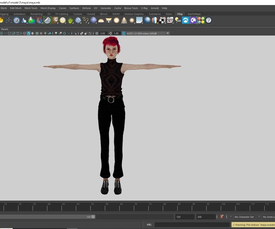Image resolution: width=275 pixels, height=229 pixels.
Task: Create a V-Ray IES cone light
Action: 124,20
